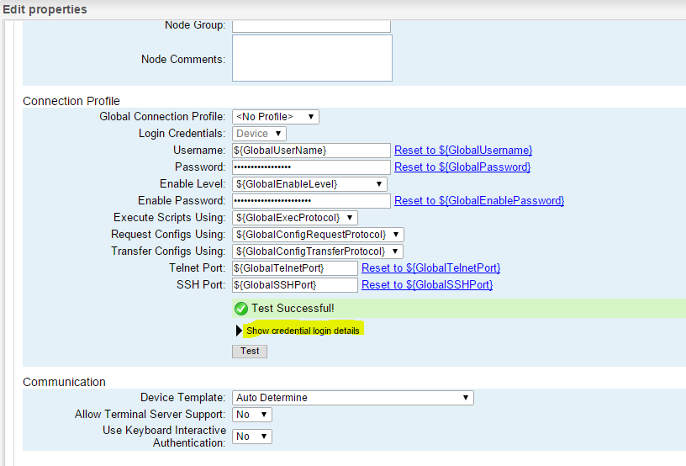Click the green Test Successful checkmark icon
Image resolution: width=686 pixels, height=466 pixels.
pos(240,309)
